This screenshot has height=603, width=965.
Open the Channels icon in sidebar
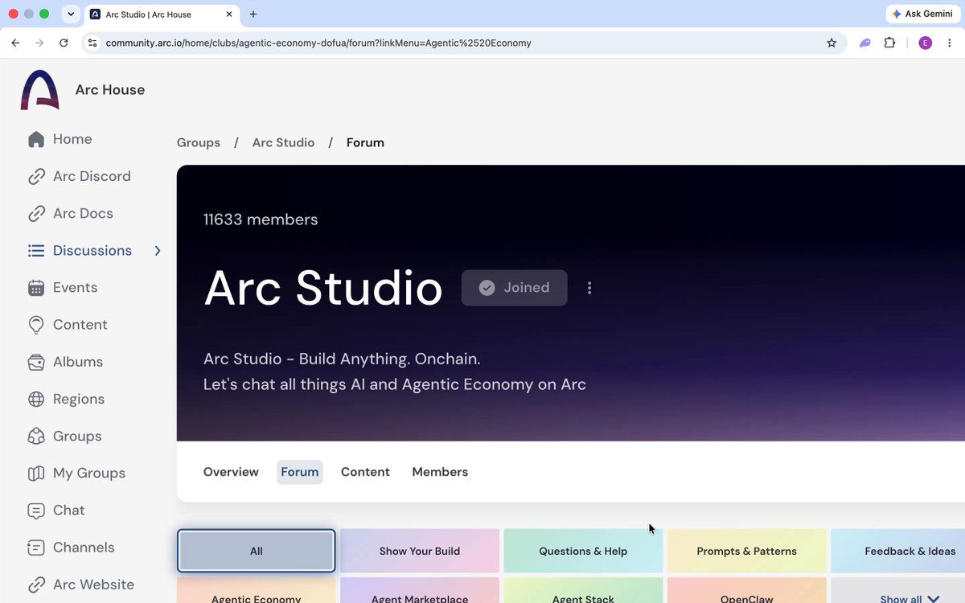click(x=36, y=548)
